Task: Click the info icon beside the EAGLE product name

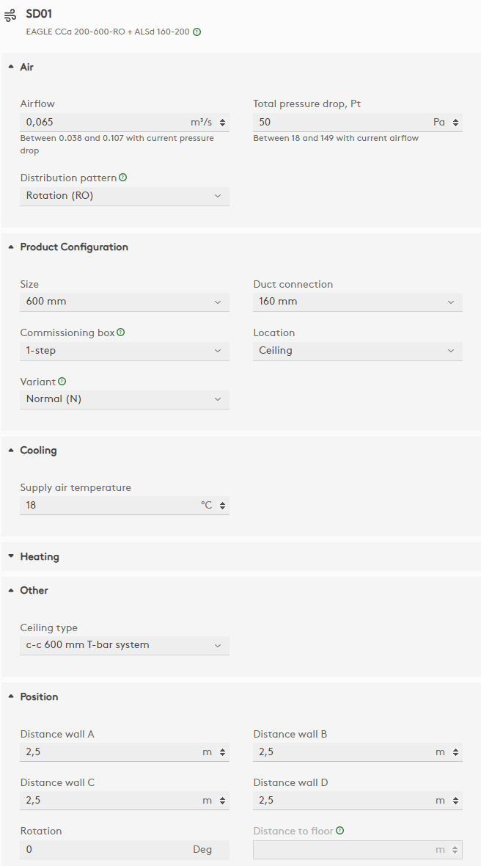Action: tap(197, 32)
